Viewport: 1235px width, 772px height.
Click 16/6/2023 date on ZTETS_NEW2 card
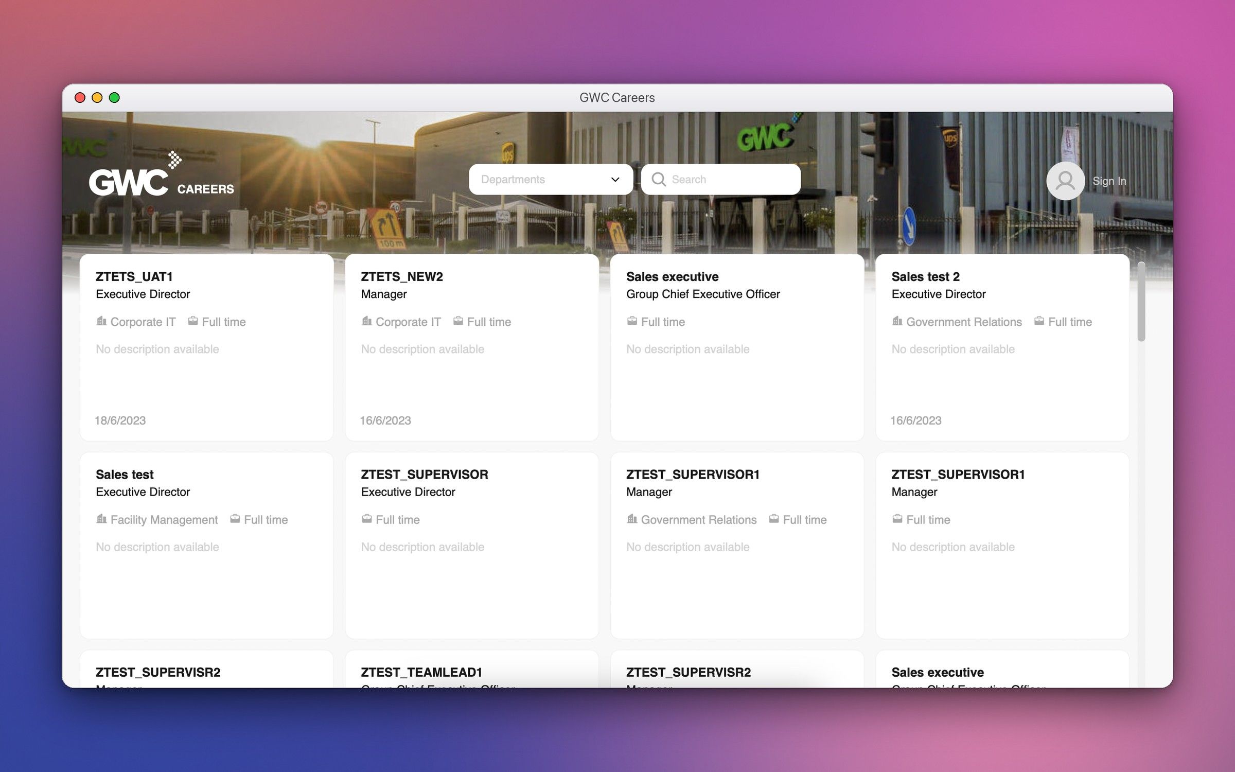pyautogui.click(x=385, y=420)
